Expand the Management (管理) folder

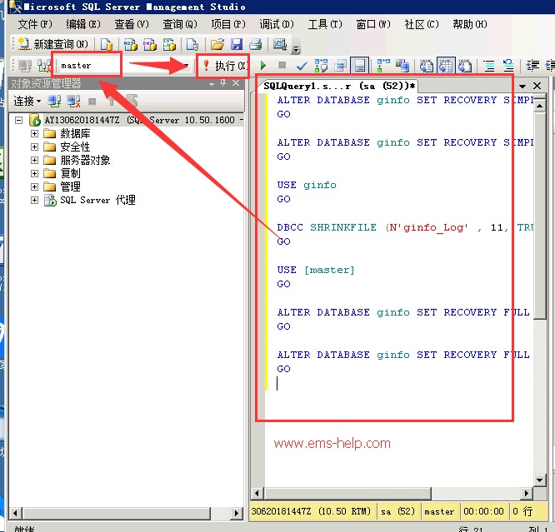(x=34, y=186)
